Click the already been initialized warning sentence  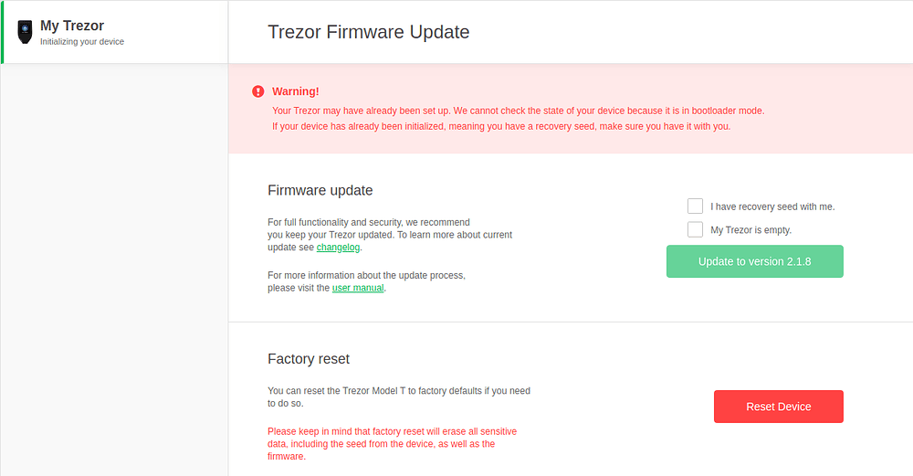(501, 126)
